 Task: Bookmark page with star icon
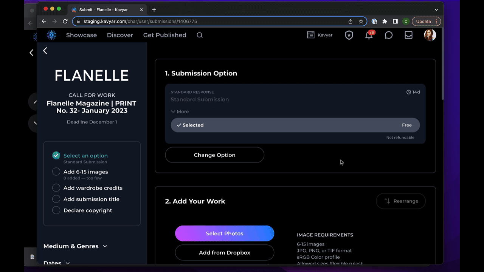(361, 22)
